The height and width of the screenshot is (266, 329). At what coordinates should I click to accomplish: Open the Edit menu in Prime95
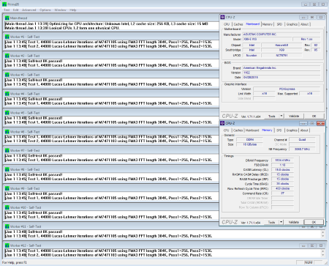[15, 10]
